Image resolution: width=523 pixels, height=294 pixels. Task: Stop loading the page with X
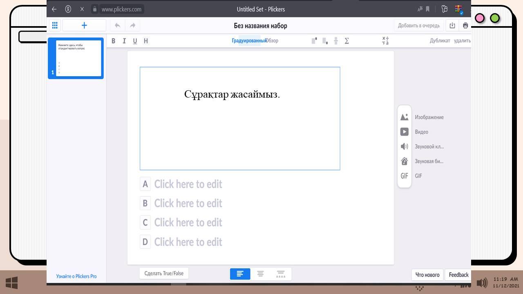tap(82, 9)
